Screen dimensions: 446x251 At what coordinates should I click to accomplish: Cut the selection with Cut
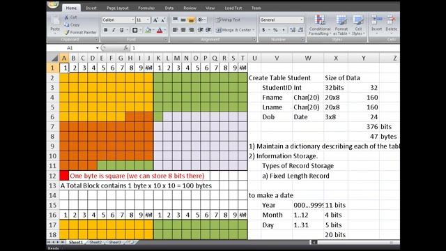pyautogui.click(x=71, y=17)
